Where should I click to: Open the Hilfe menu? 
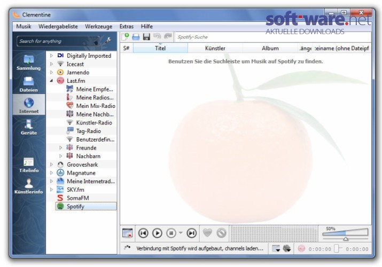click(x=147, y=26)
